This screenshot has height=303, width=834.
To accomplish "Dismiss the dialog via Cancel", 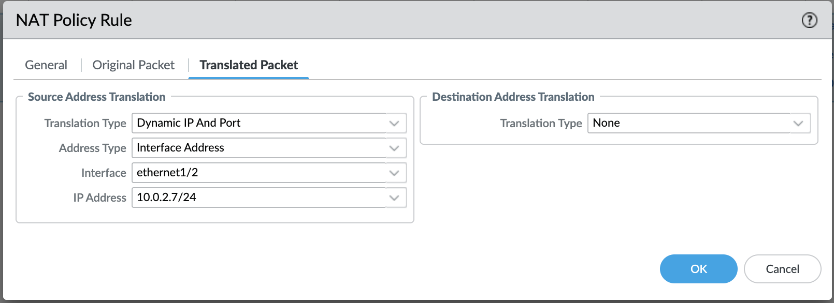I will [x=782, y=269].
